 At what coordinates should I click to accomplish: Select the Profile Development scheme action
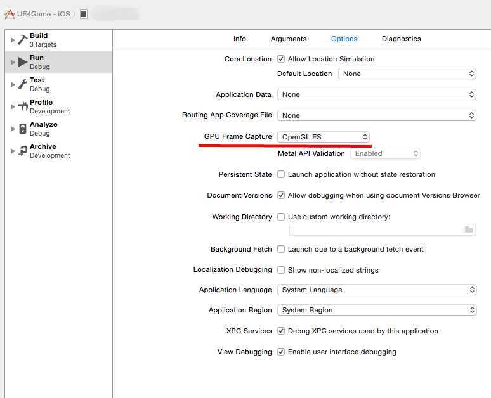58,106
